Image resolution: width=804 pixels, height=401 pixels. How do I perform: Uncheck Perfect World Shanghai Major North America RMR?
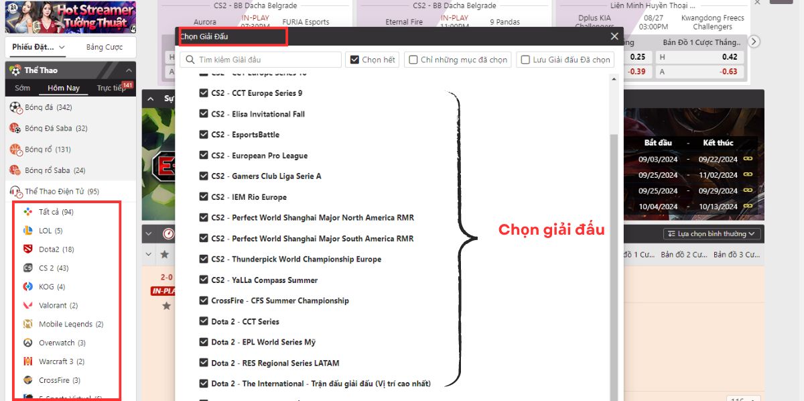pos(204,218)
